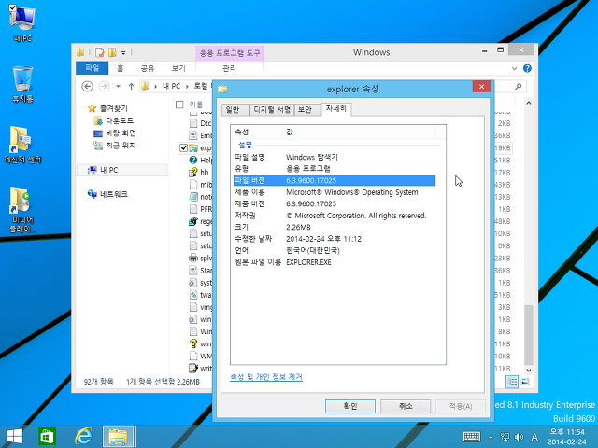The height and width of the screenshot is (448, 598).
Task: Click the taskbar clock 오후 11:54
Action: pos(567,432)
